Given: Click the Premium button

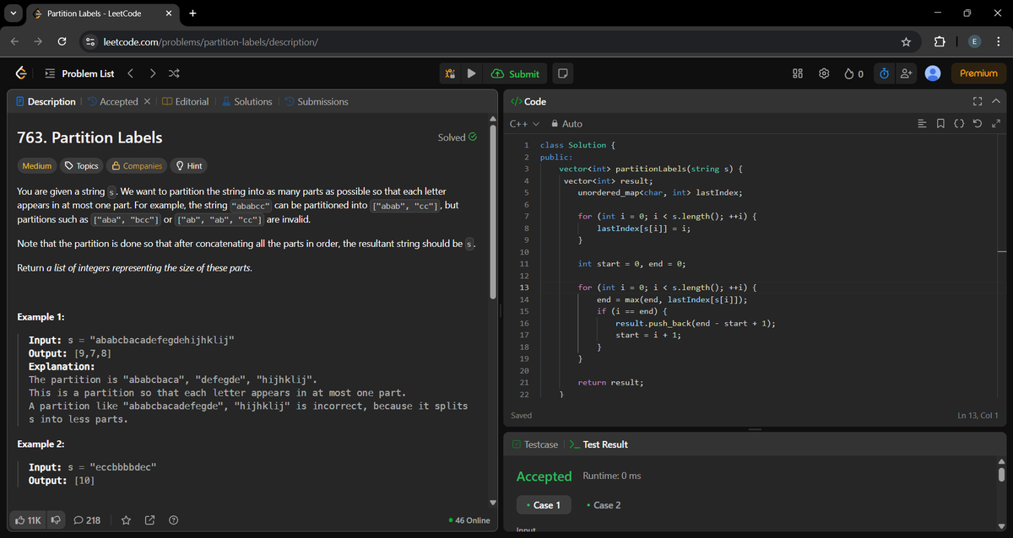Looking at the screenshot, I should point(978,73).
